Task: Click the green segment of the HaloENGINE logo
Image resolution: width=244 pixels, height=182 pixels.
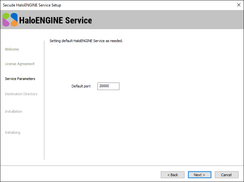Action: coord(6,16)
